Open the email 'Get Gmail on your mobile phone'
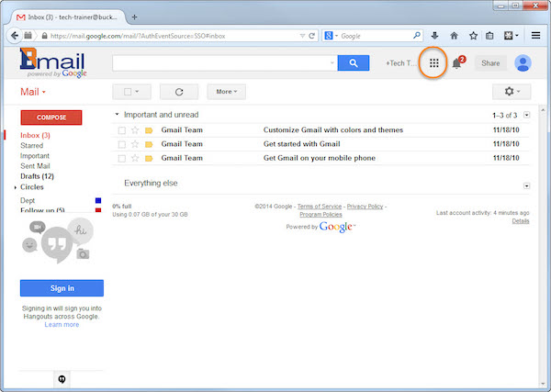The width and height of the screenshot is (551, 392). click(x=319, y=158)
